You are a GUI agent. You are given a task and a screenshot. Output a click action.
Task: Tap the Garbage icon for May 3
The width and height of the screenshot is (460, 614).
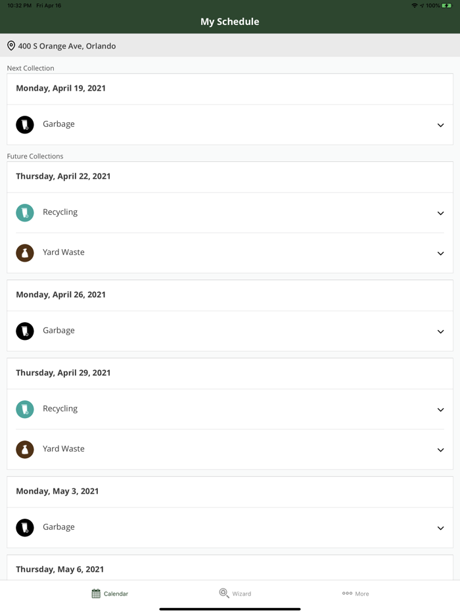25,528
